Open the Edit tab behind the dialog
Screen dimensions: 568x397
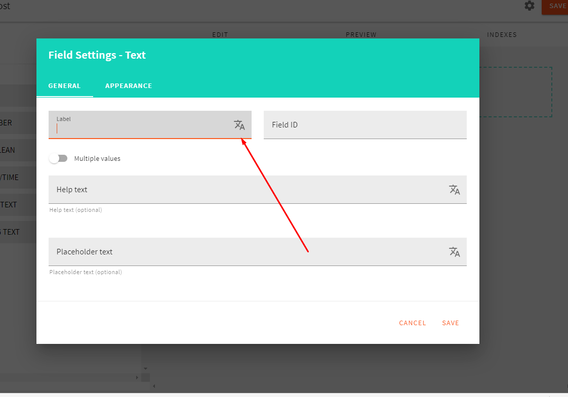(220, 35)
